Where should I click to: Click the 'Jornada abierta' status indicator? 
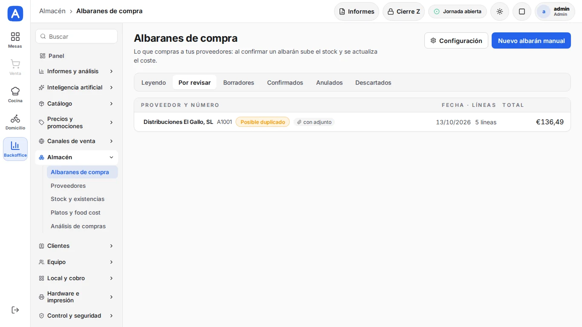(458, 11)
